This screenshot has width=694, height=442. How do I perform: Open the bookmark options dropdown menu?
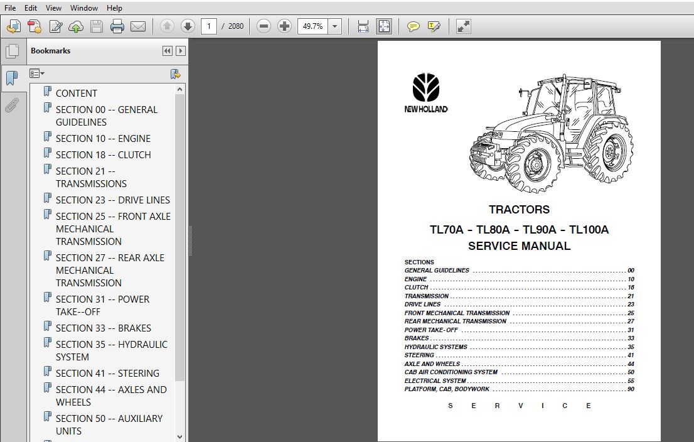[x=37, y=73]
